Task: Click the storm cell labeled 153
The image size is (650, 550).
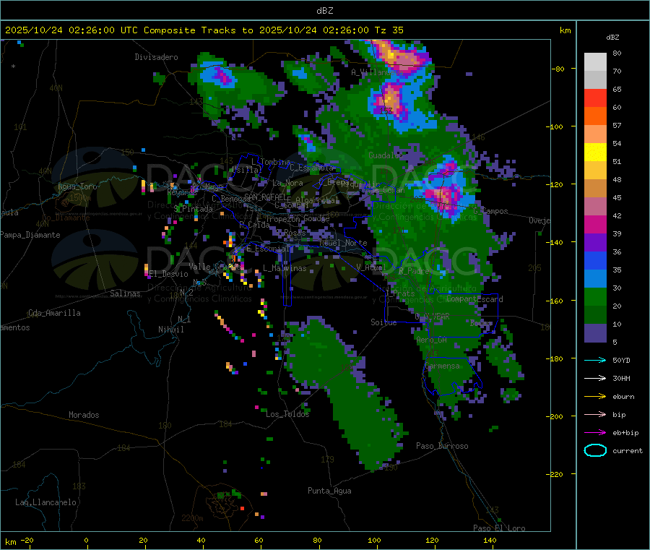Action: tap(390, 103)
